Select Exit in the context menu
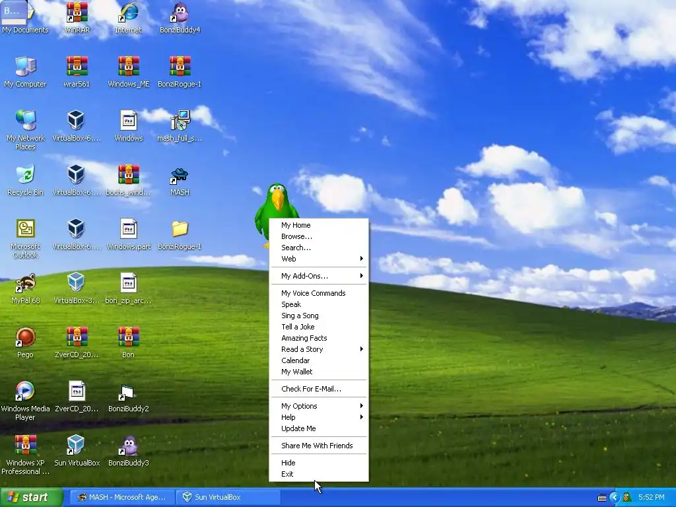676x507 pixels. [x=319, y=474]
